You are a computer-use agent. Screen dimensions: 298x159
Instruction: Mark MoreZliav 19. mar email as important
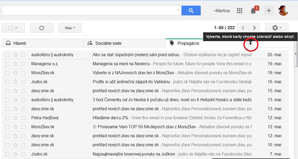(23, 73)
